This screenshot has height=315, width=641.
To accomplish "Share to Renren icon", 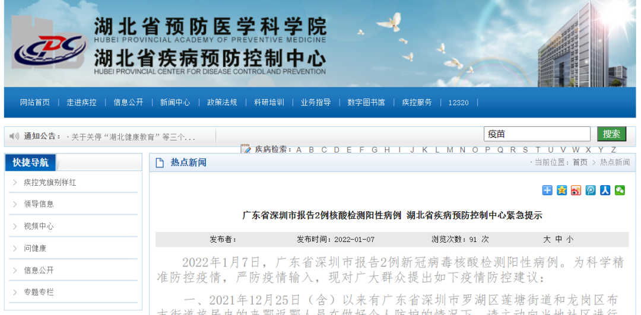I will (605, 190).
